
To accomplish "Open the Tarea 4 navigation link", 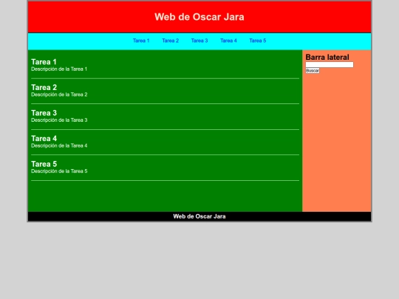I will point(228,41).
